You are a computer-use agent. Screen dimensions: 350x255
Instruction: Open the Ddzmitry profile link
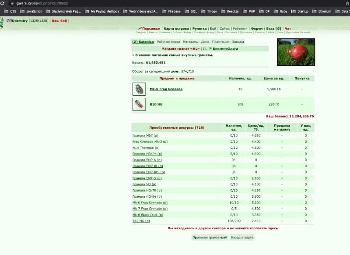coord(20,21)
